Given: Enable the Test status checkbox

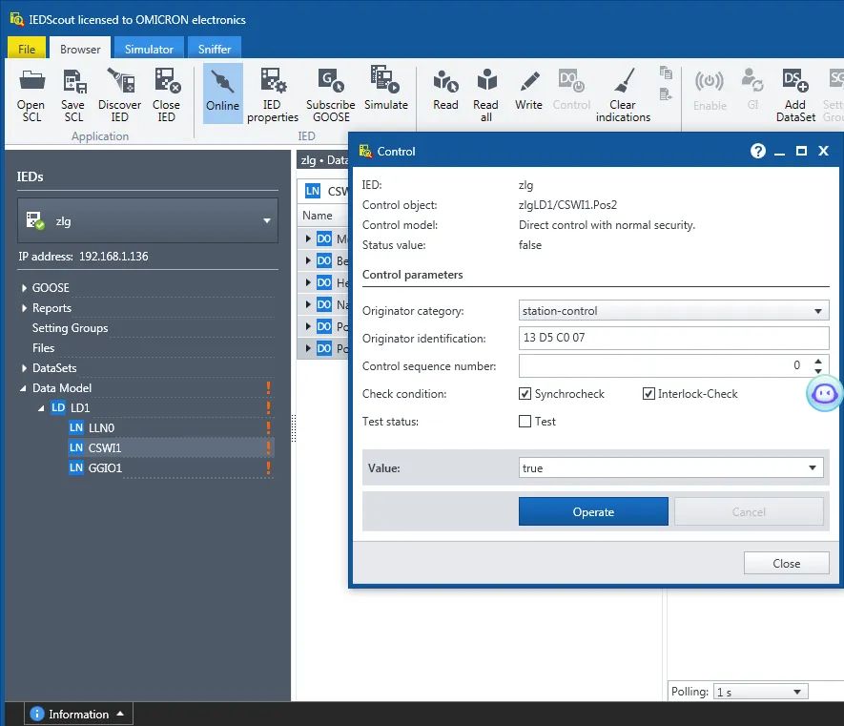Looking at the screenshot, I should point(525,421).
